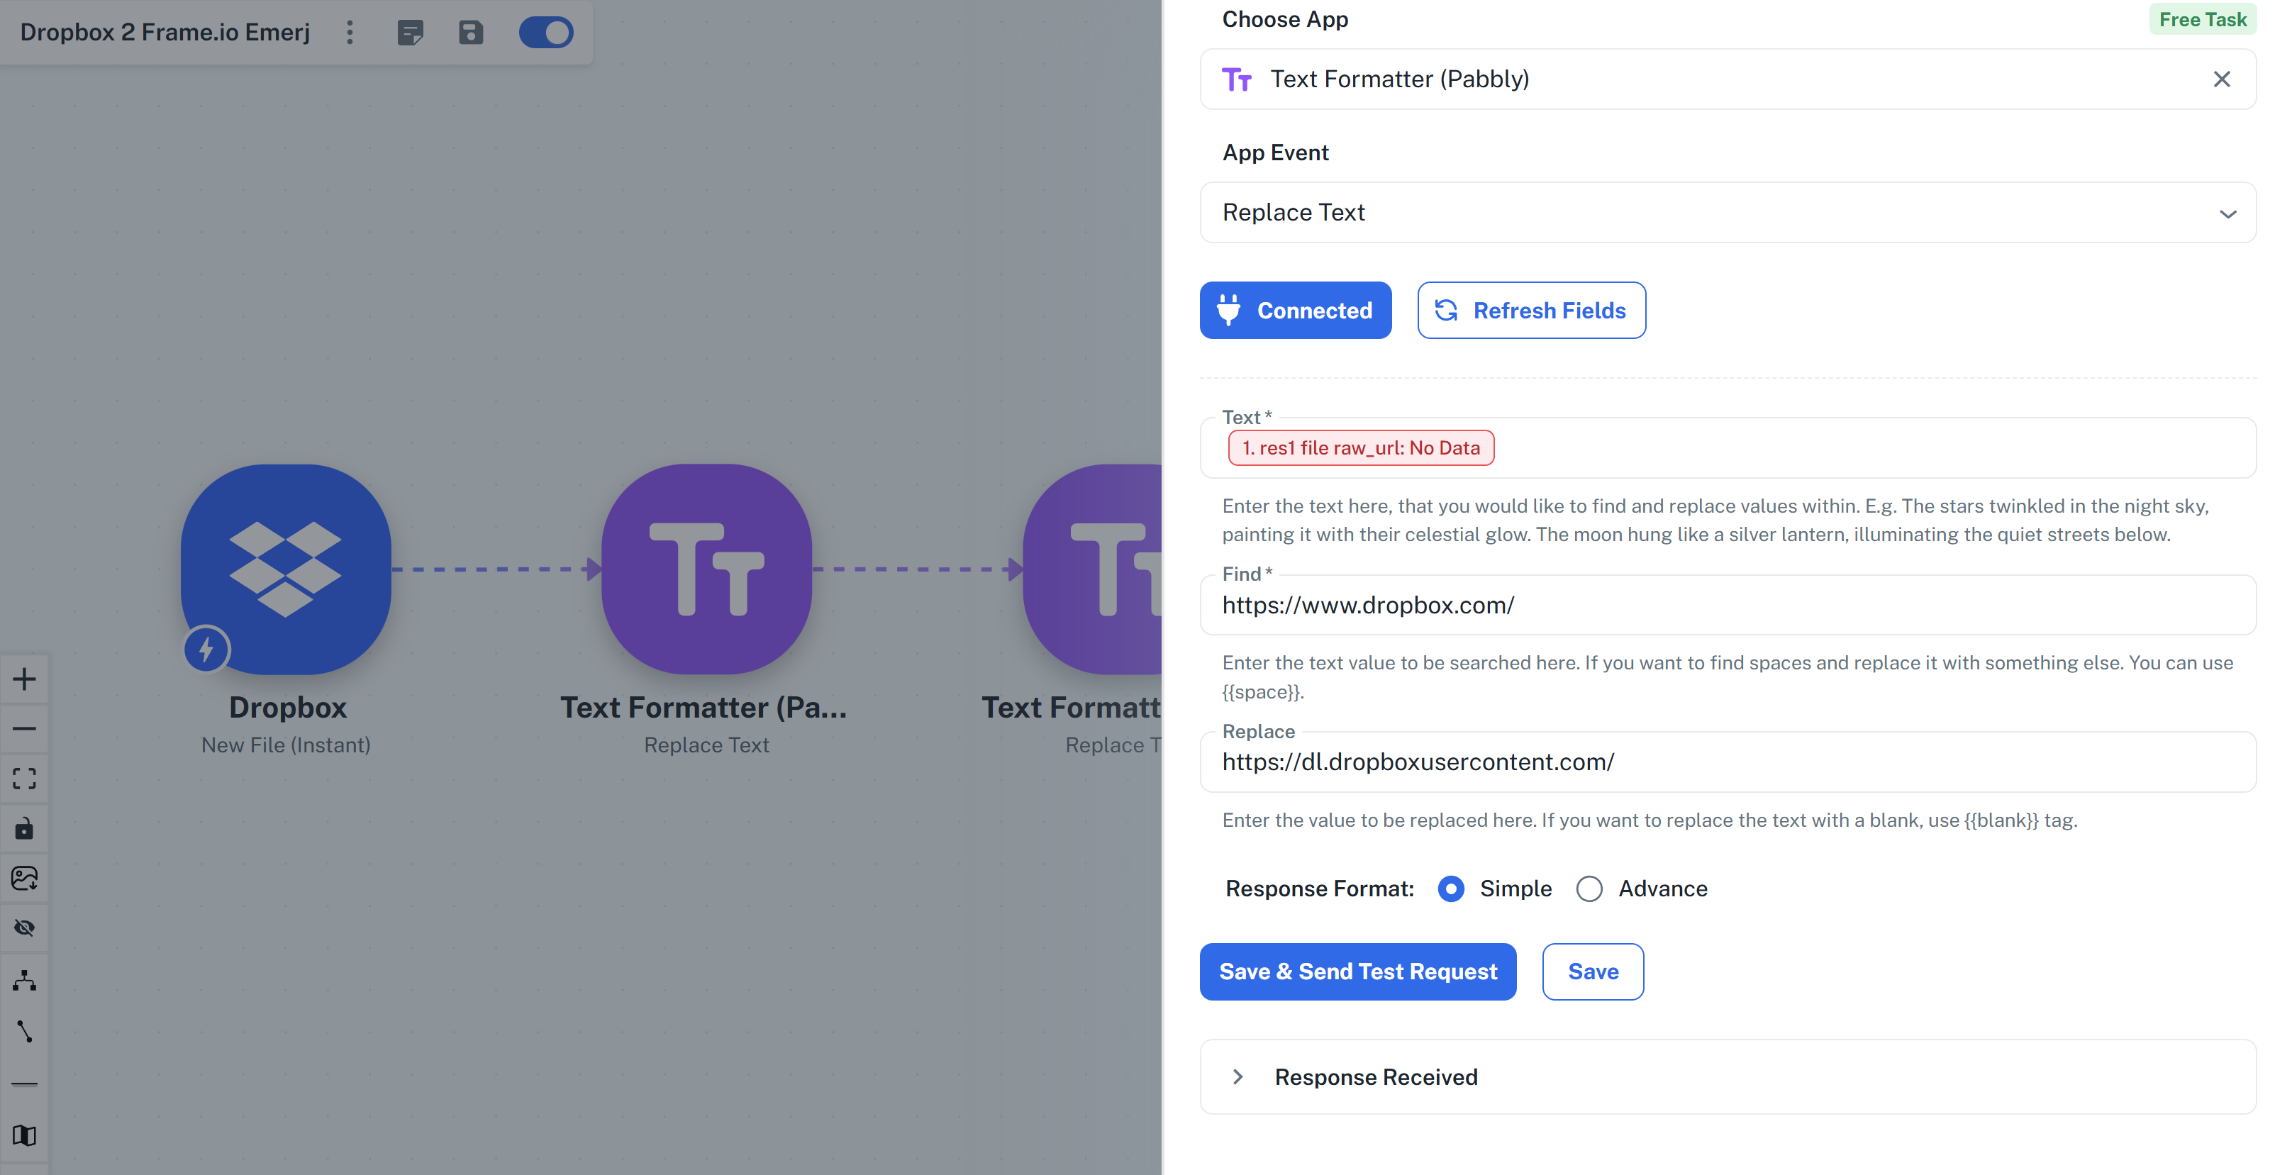The width and height of the screenshot is (2275, 1175).
Task: Open the App Event dropdown
Action: click(1727, 213)
